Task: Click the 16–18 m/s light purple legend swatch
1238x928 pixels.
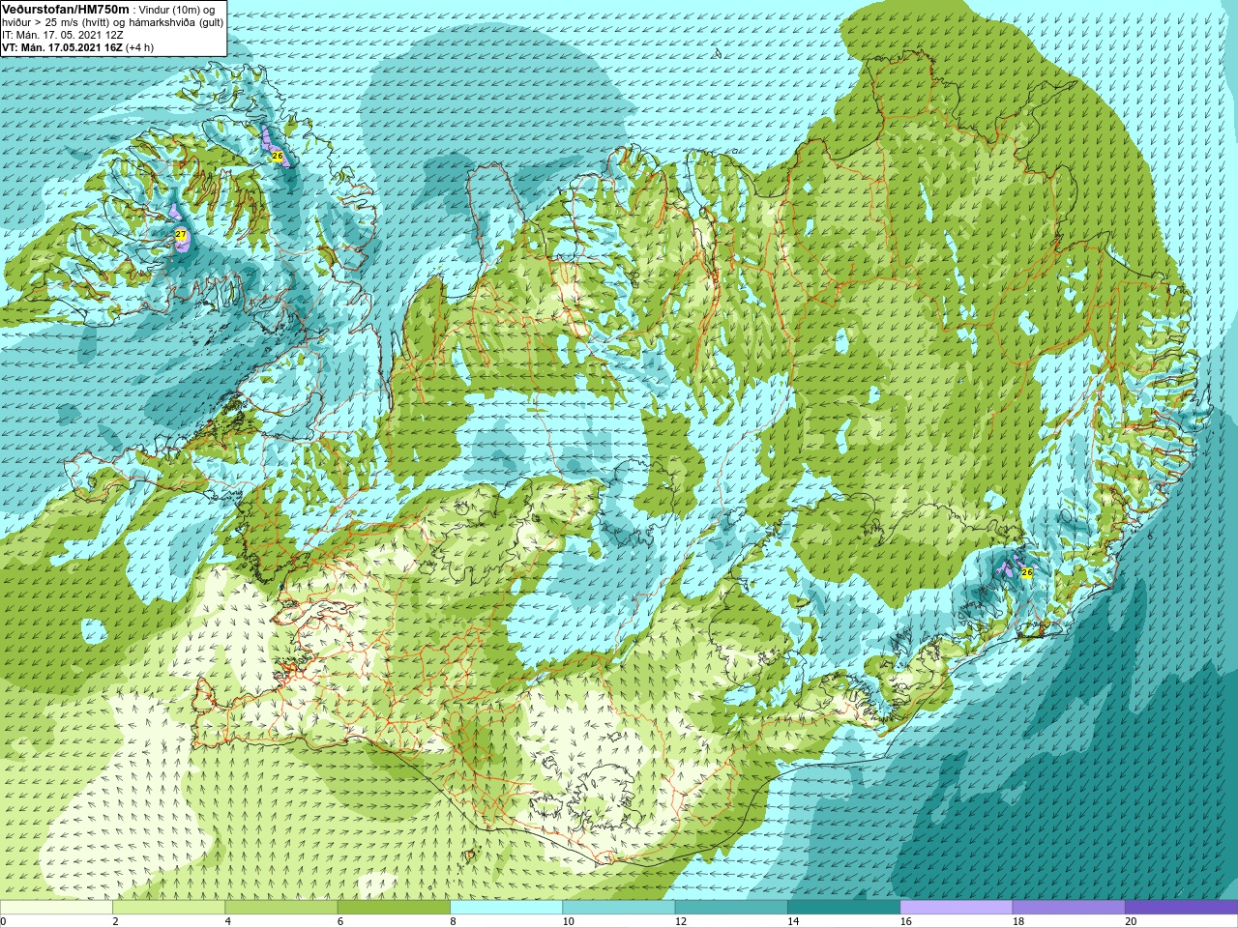Action: tap(956, 908)
